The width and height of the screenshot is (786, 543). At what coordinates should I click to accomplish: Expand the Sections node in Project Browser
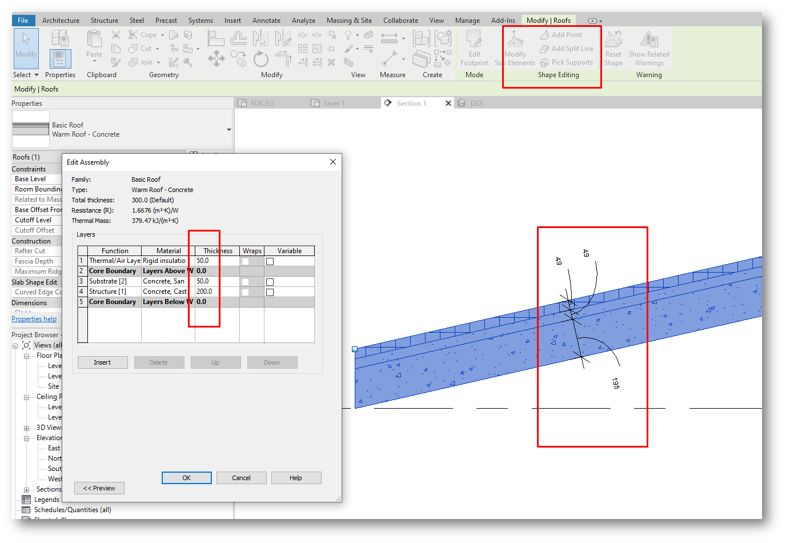point(26,490)
